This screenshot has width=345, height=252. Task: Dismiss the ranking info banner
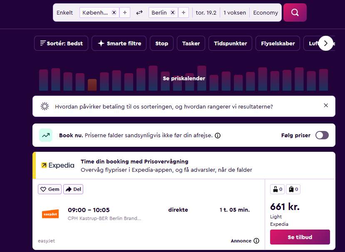326,106
